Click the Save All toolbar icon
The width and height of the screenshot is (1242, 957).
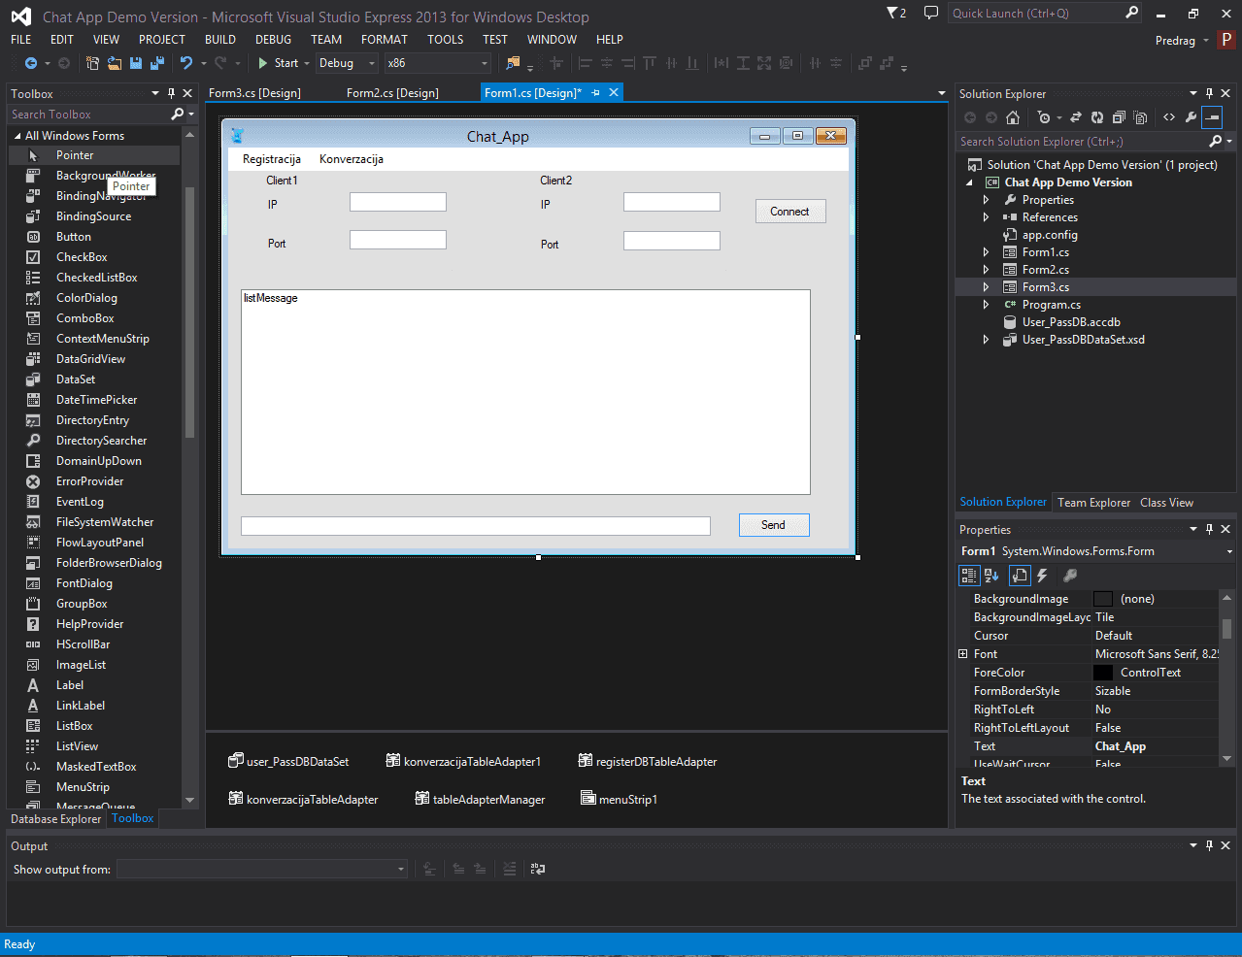tap(157, 63)
